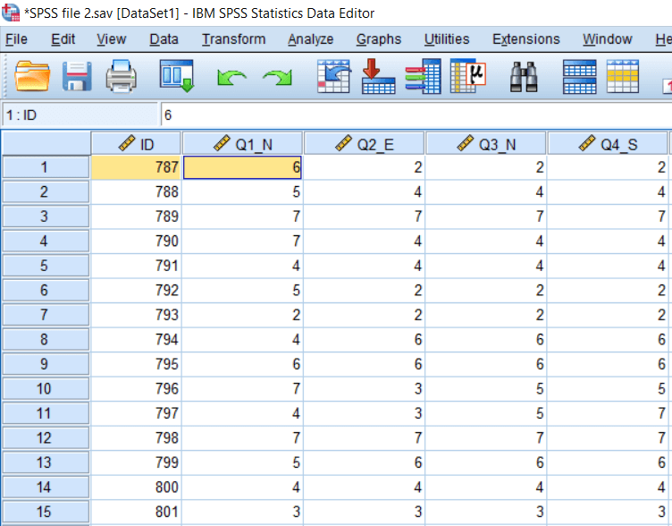Image resolution: width=672 pixels, height=526 pixels.
Task: Open the Analyze menu
Action: (311, 39)
